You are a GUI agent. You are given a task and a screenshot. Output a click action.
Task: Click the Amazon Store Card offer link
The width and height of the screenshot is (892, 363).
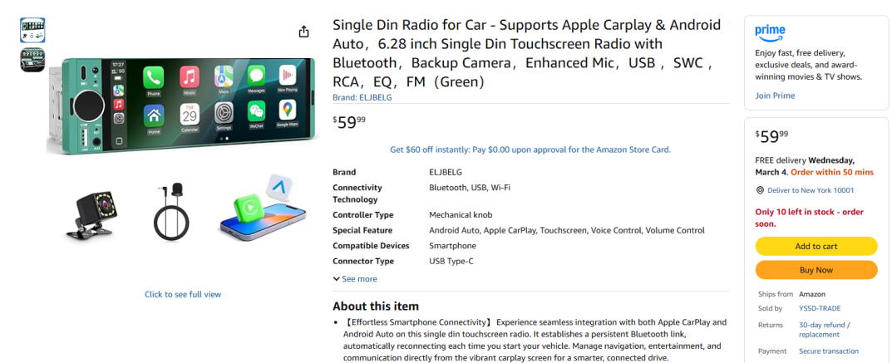[x=530, y=150]
